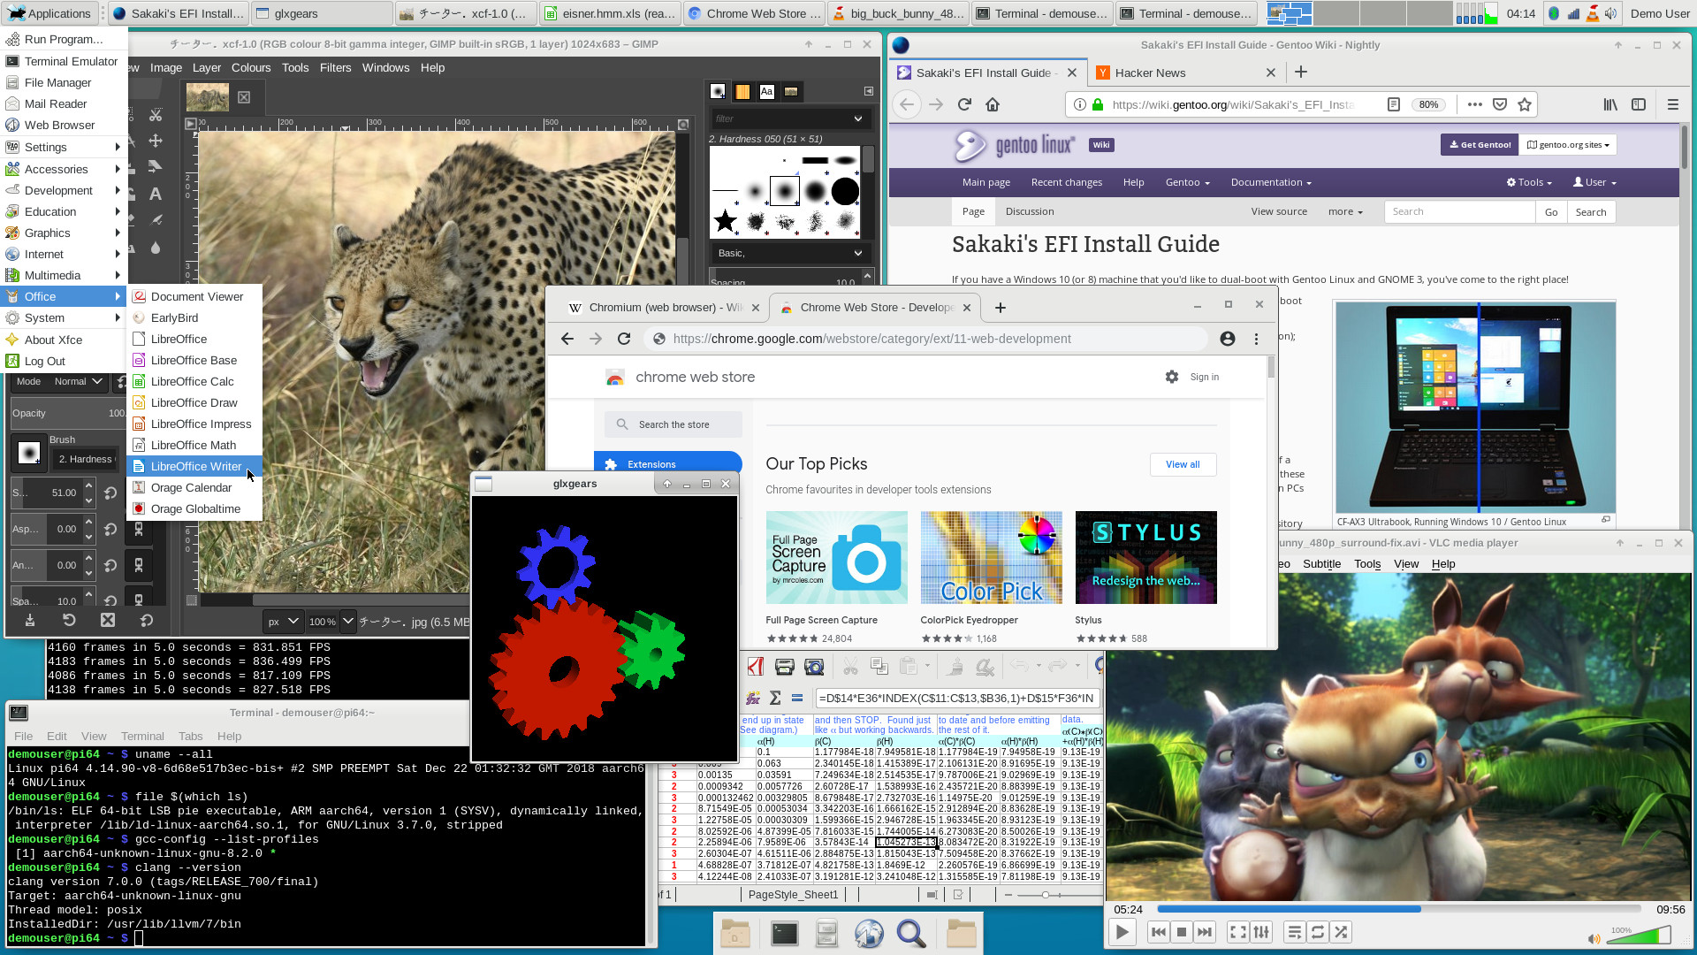Image resolution: width=1697 pixels, height=955 pixels.
Task: Toggle VLC shuffle (random) mode
Action: click(x=1341, y=932)
